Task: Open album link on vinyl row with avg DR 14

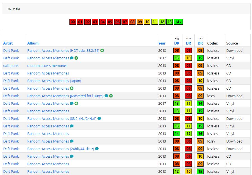Action: click(x=48, y=134)
